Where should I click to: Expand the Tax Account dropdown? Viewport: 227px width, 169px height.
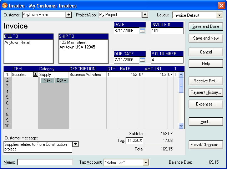[145, 163]
